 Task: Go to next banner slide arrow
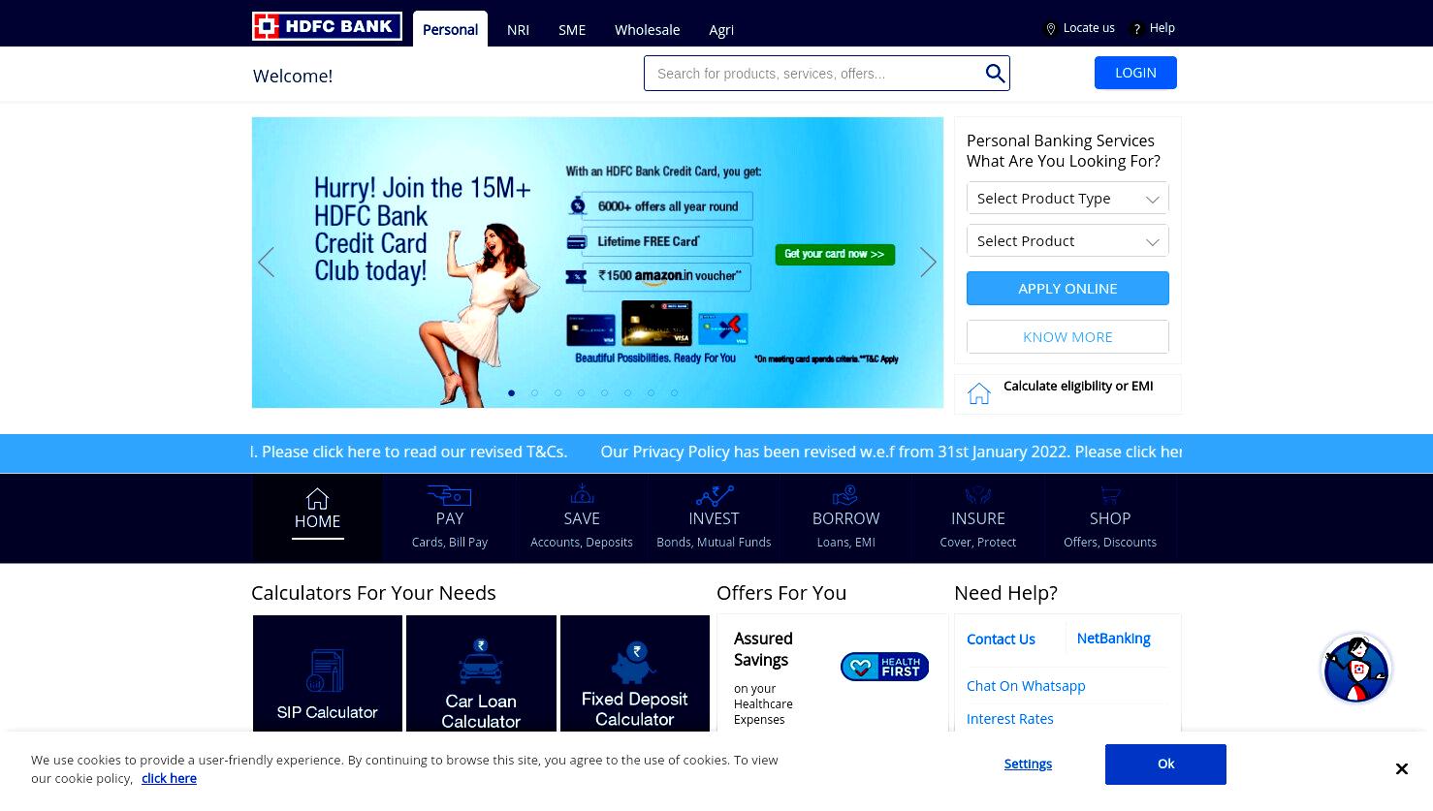tap(928, 263)
